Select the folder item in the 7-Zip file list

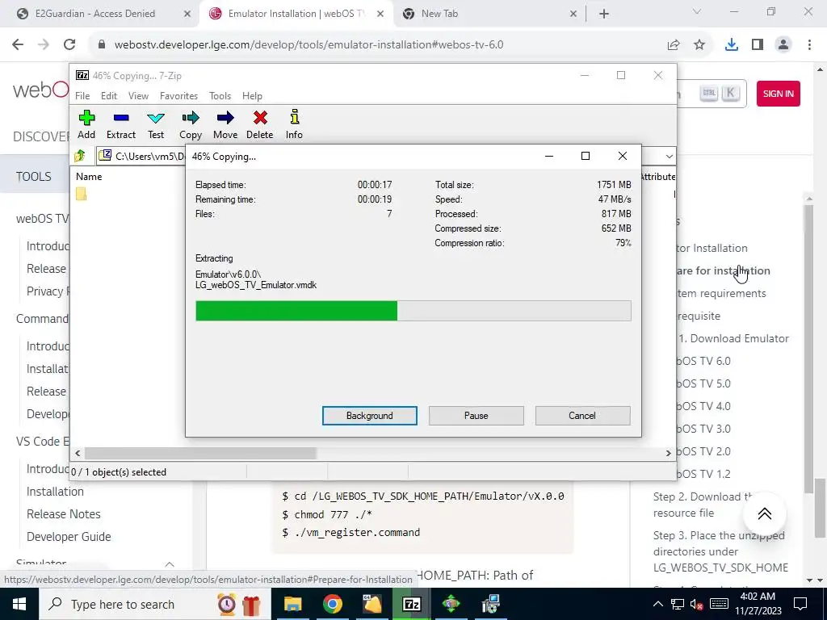82,195
